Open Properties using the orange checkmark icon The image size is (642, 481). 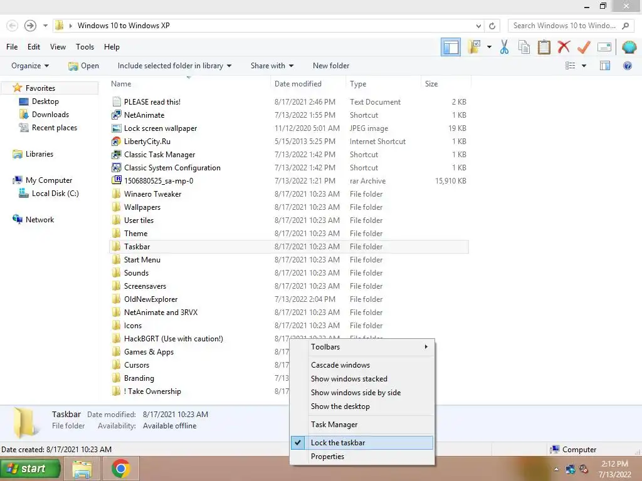(x=584, y=47)
